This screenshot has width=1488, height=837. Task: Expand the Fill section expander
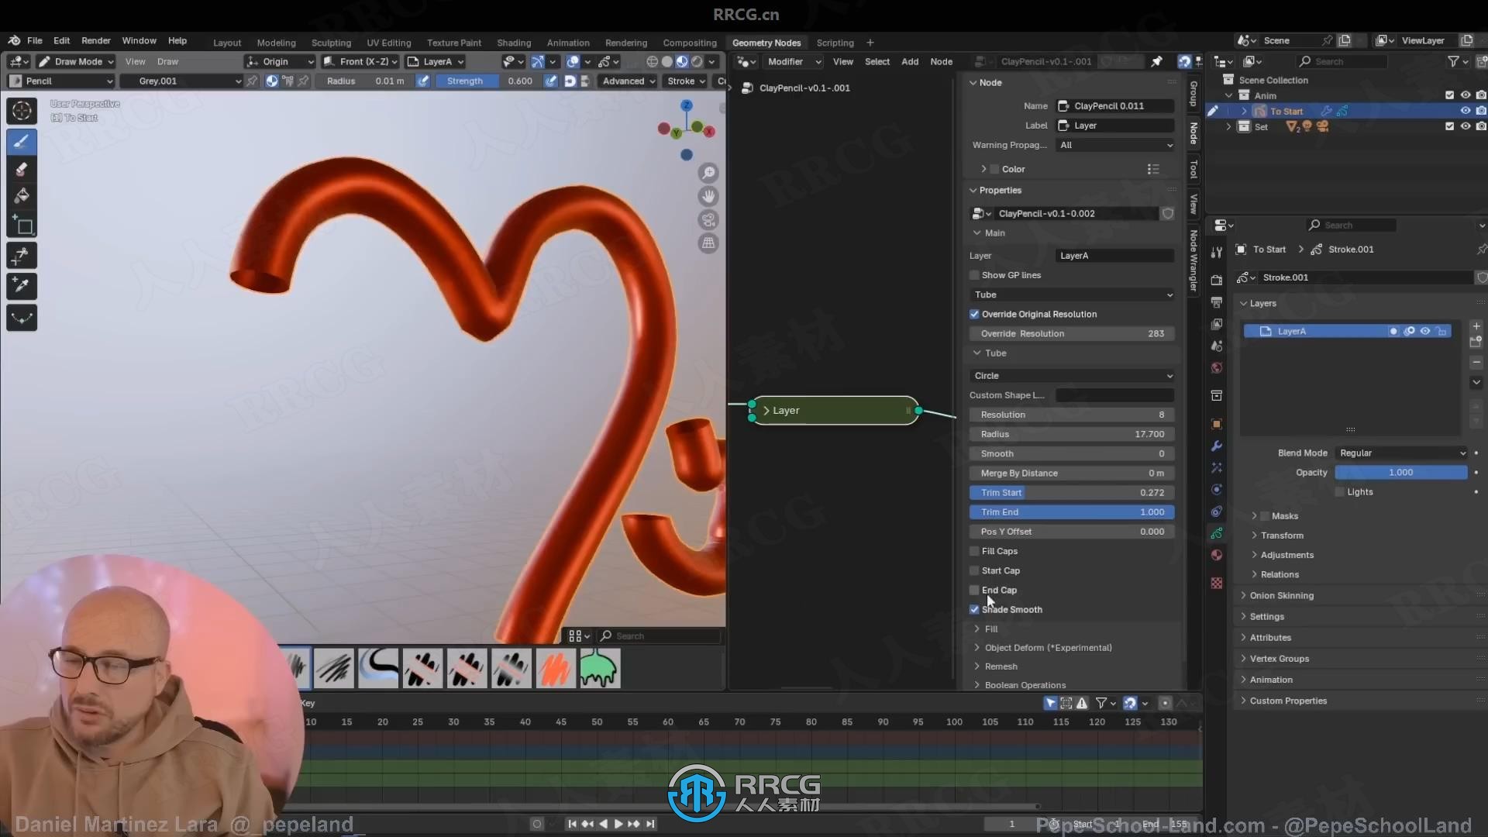(x=977, y=629)
